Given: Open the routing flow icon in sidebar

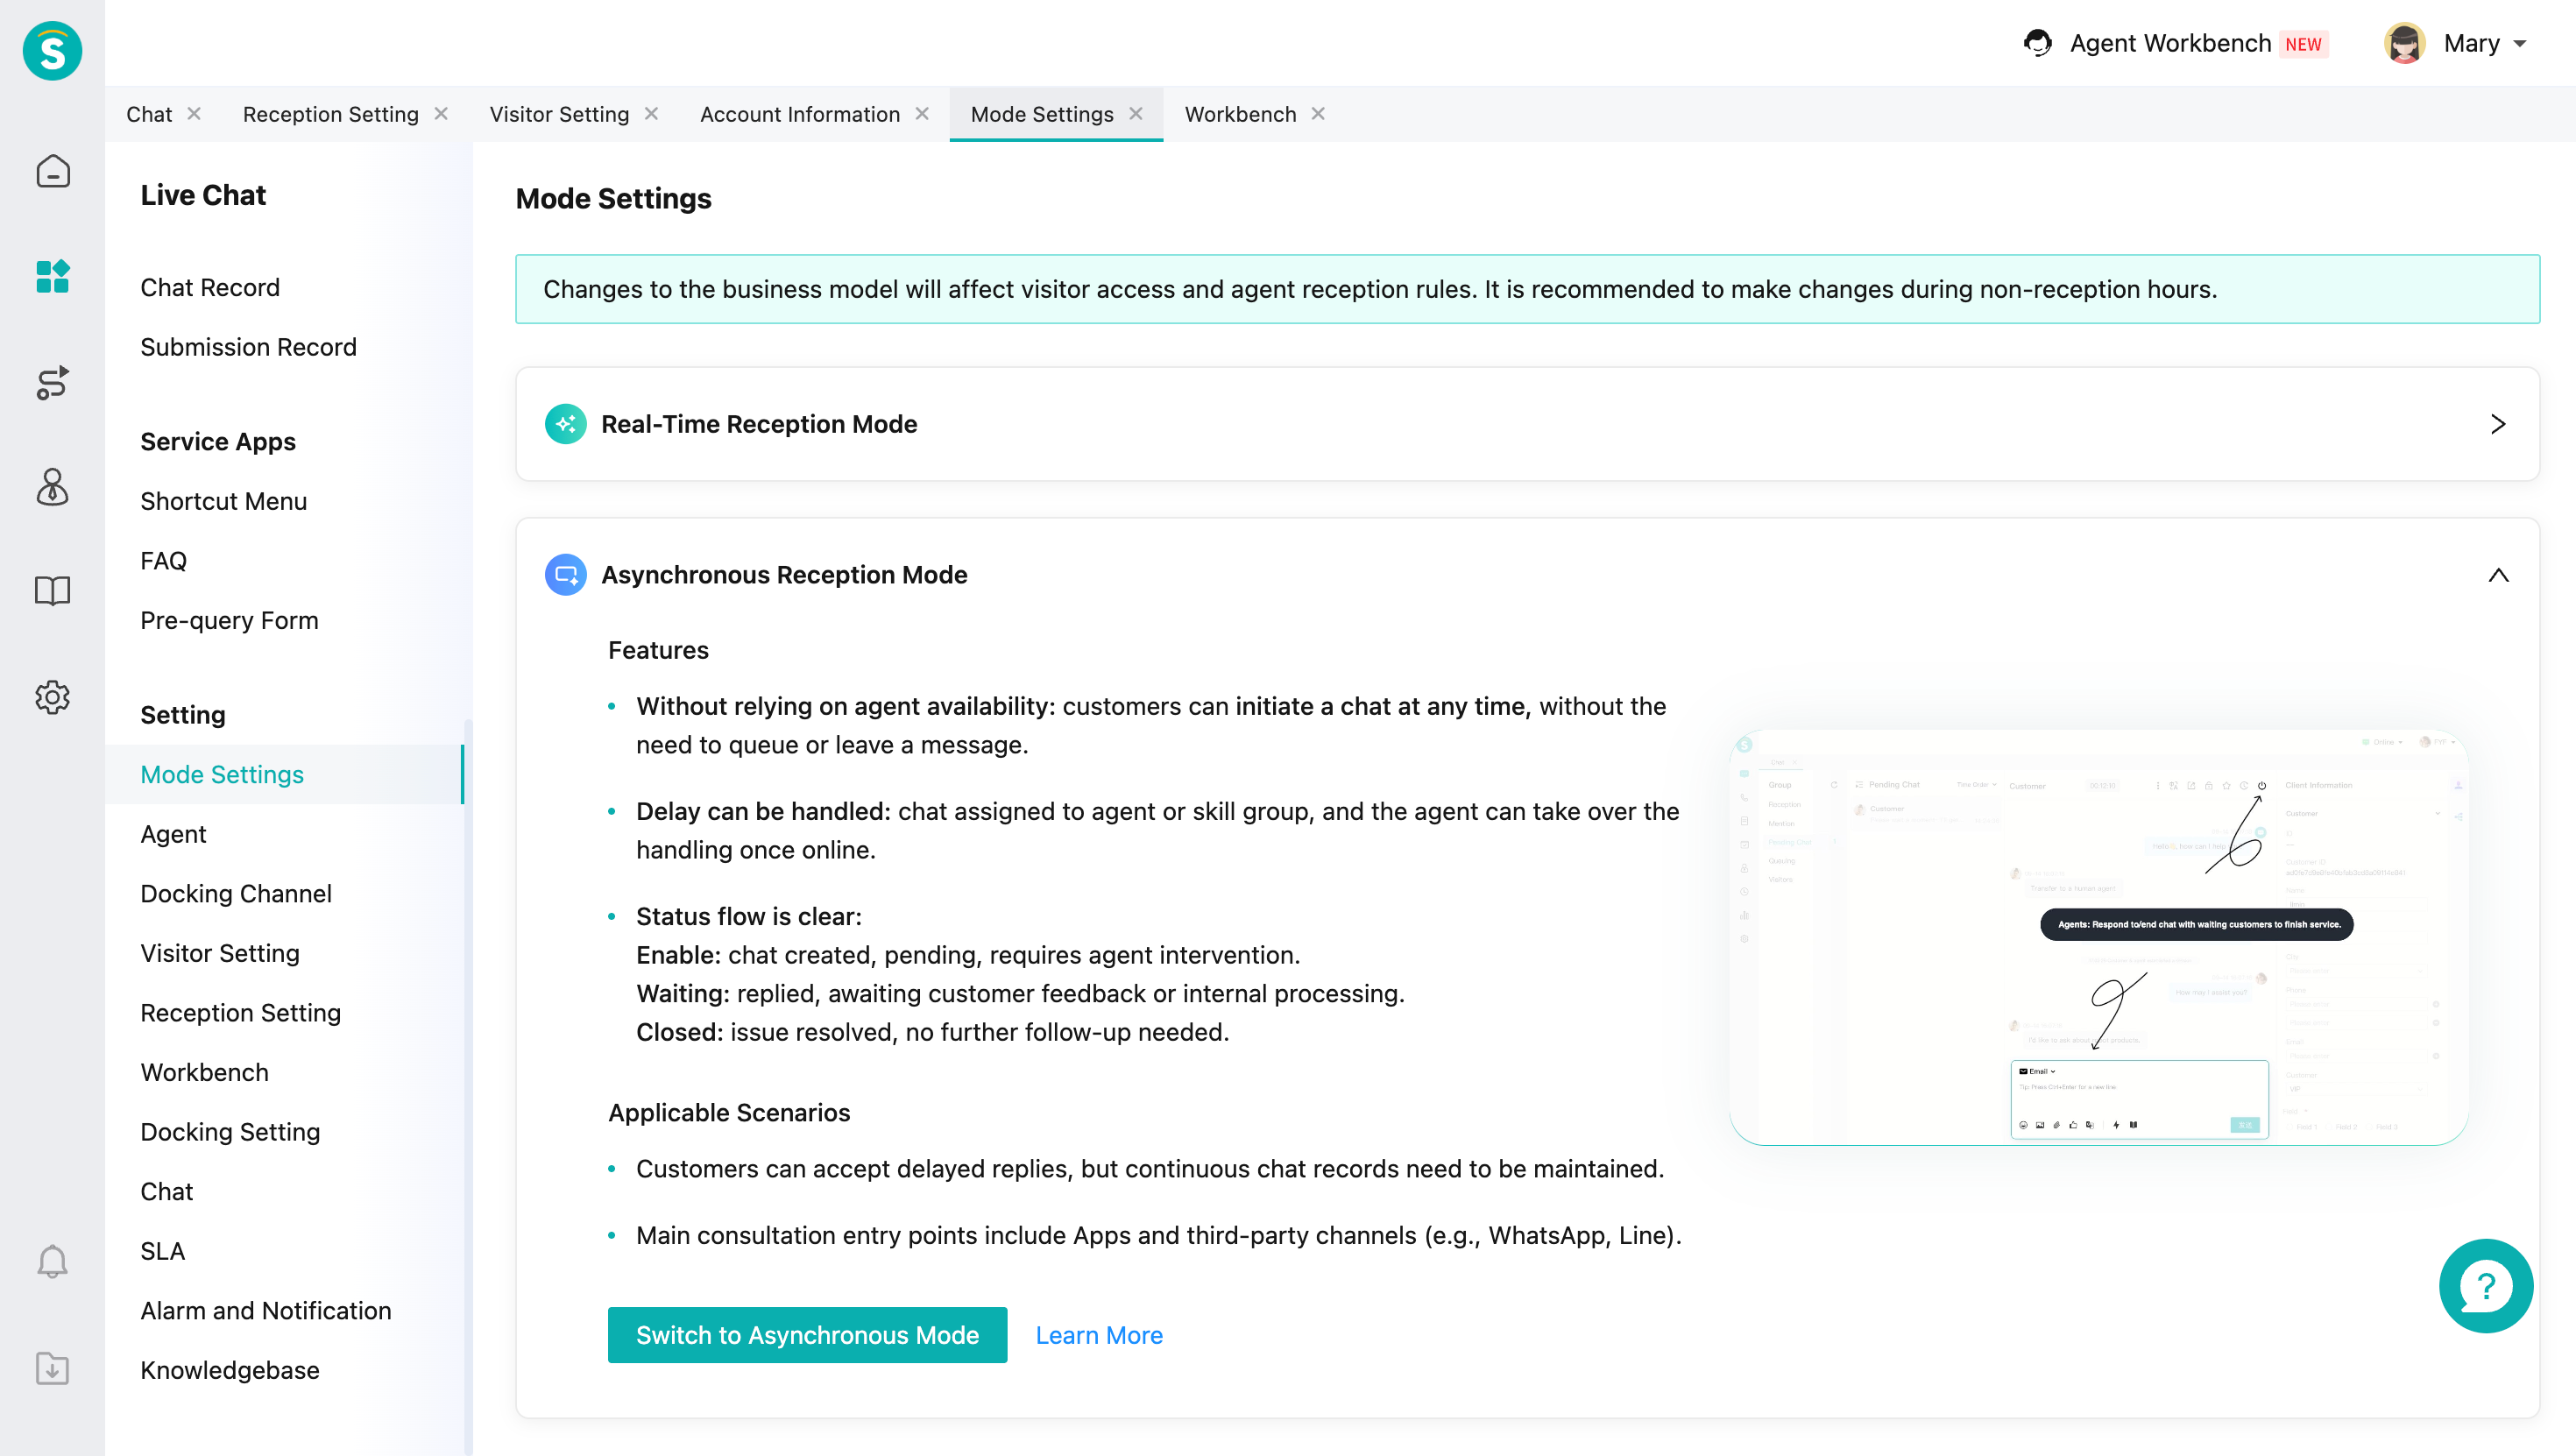Looking at the screenshot, I should pos(52,382).
